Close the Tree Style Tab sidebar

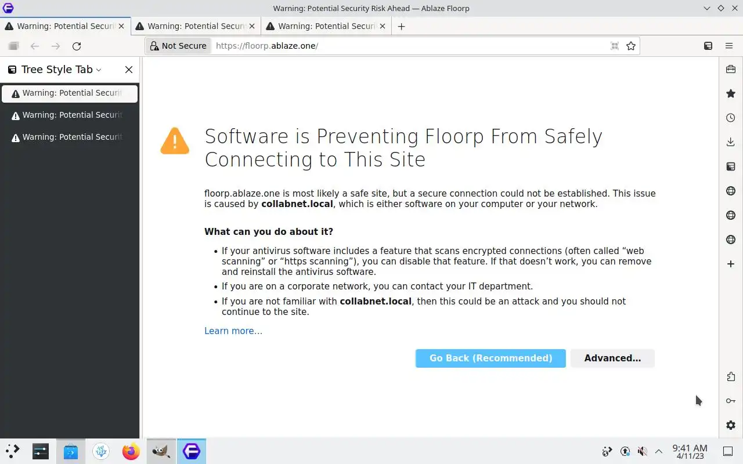pos(129,70)
